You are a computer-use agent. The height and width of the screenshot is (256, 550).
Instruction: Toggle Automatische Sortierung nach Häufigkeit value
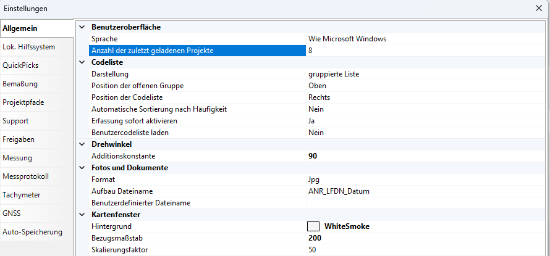426,109
